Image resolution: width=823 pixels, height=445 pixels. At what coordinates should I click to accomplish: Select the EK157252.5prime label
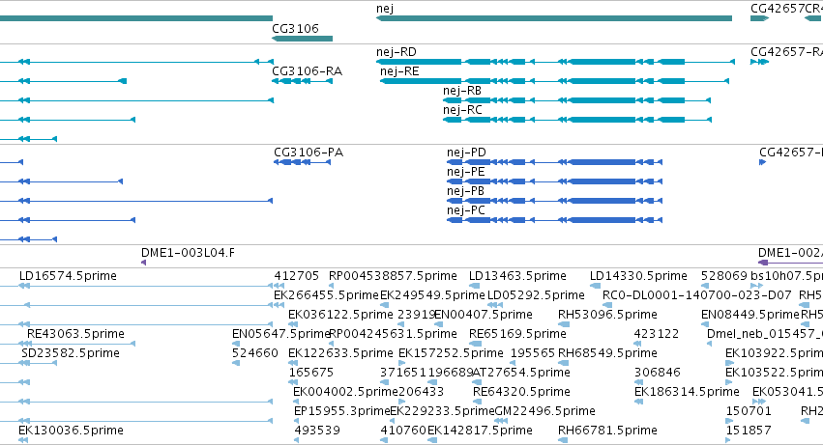point(451,353)
